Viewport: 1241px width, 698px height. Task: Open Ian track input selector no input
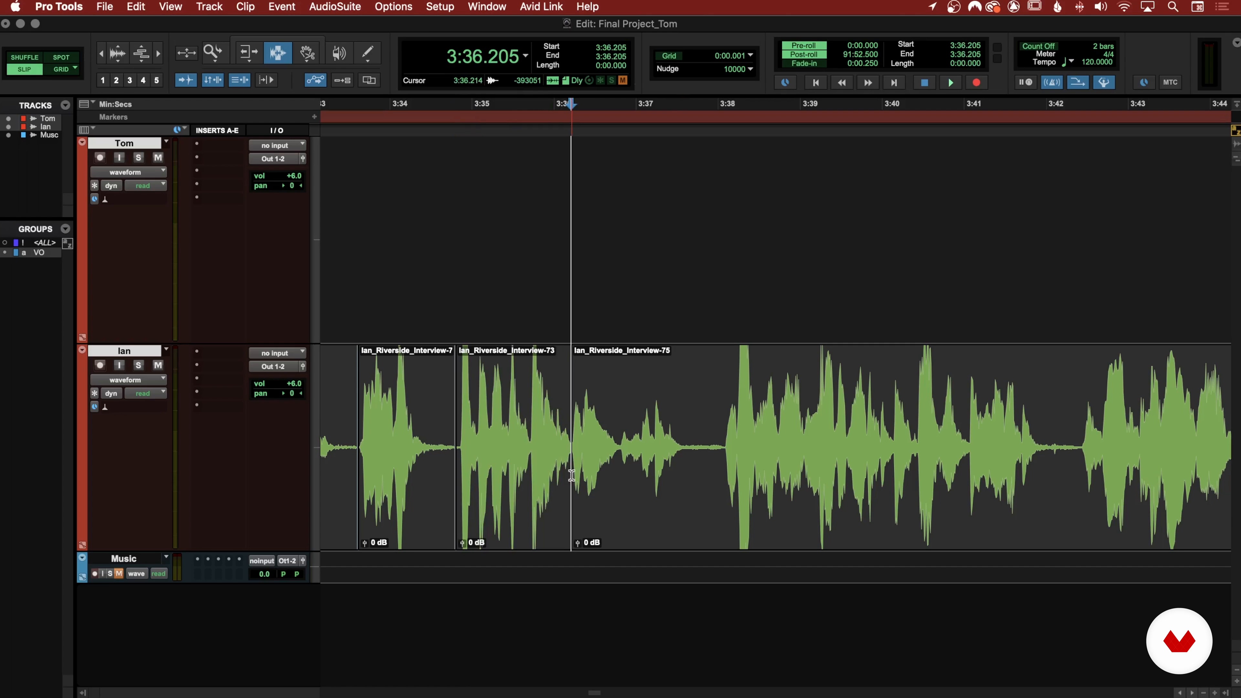point(278,353)
